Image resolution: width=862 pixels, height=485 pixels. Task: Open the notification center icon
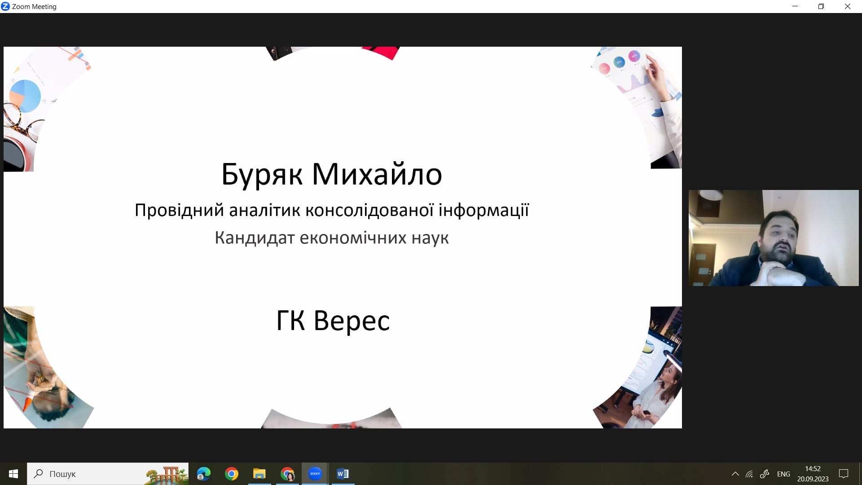(844, 474)
